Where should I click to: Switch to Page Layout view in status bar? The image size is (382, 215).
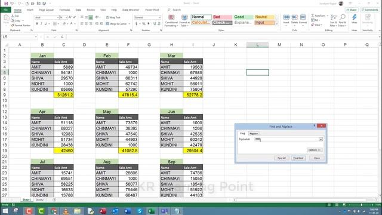(x=337, y=205)
